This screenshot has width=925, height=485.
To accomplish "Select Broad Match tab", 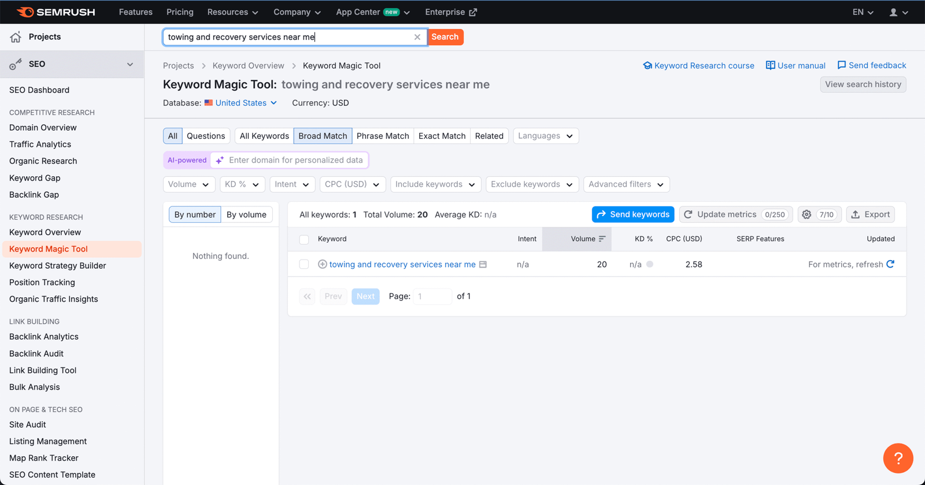I will [323, 136].
